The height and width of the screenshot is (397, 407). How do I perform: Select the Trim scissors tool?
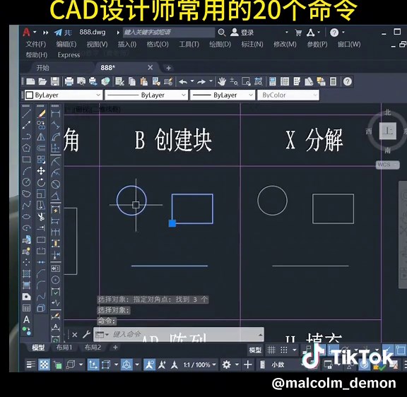tap(41, 217)
